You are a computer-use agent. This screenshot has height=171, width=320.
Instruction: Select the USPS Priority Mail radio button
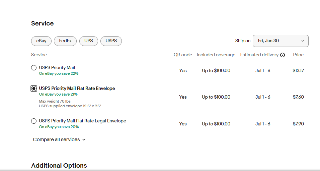coord(34,68)
